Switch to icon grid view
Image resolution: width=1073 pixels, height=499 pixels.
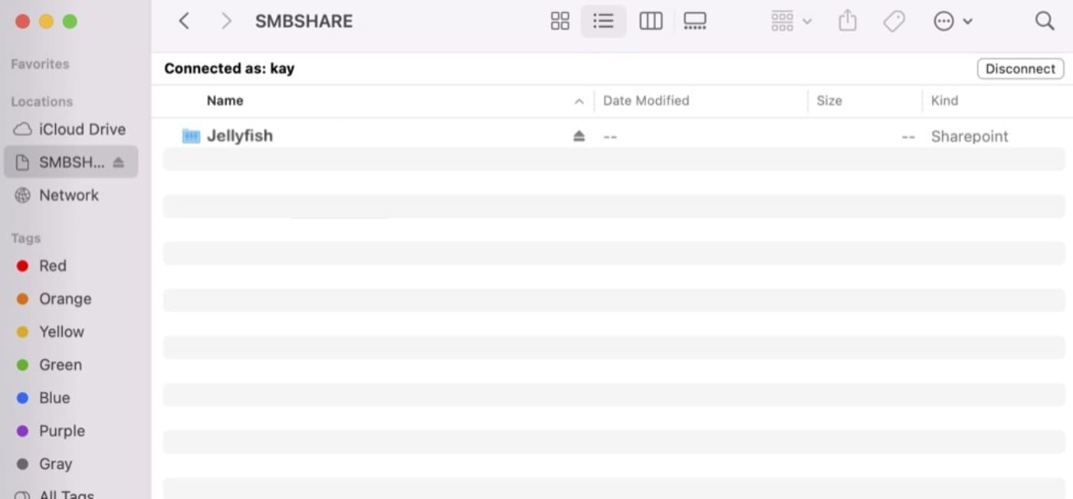(x=560, y=21)
